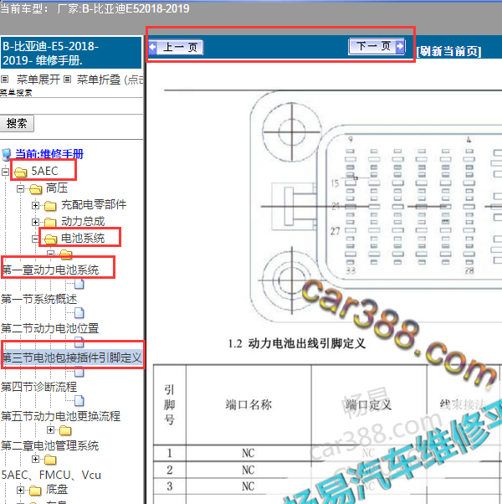Viewport: 502px width, 504px height.
Task: Select the 电池系统 label
Action: click(83, 238)
